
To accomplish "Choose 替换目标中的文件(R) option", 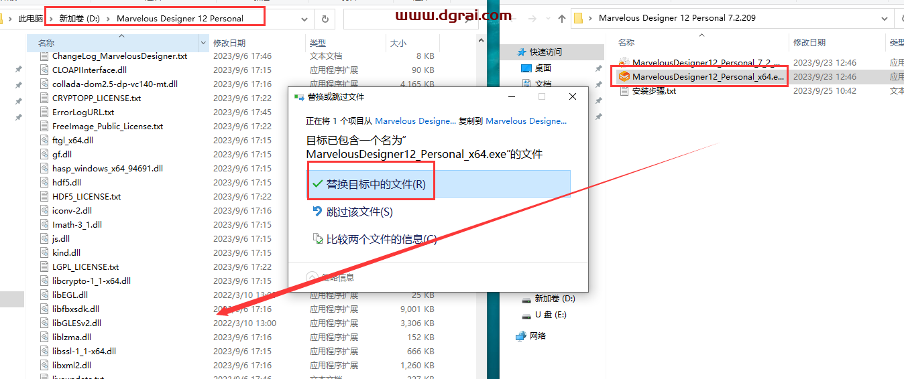I will pos(376,184).
